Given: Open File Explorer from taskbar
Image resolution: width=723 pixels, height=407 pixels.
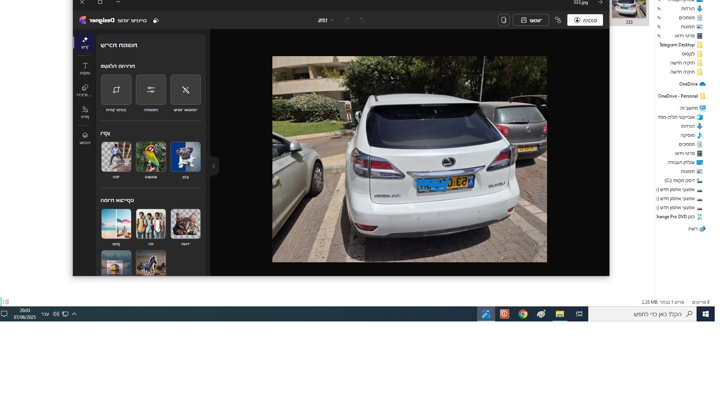Looking at the screenshot, I should pyautogui.click(x=560, y=314).
